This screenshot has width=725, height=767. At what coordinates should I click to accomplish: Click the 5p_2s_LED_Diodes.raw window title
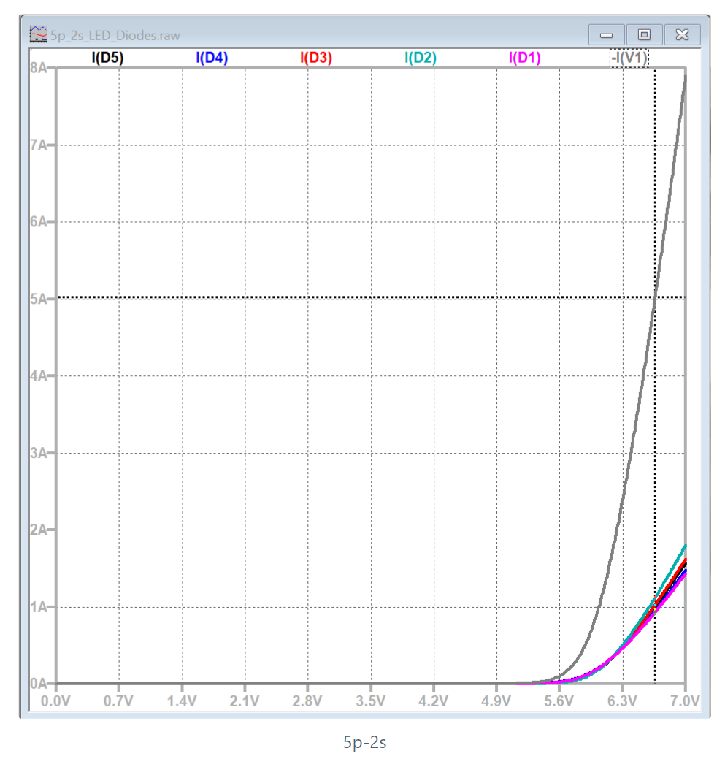(115, 36)
